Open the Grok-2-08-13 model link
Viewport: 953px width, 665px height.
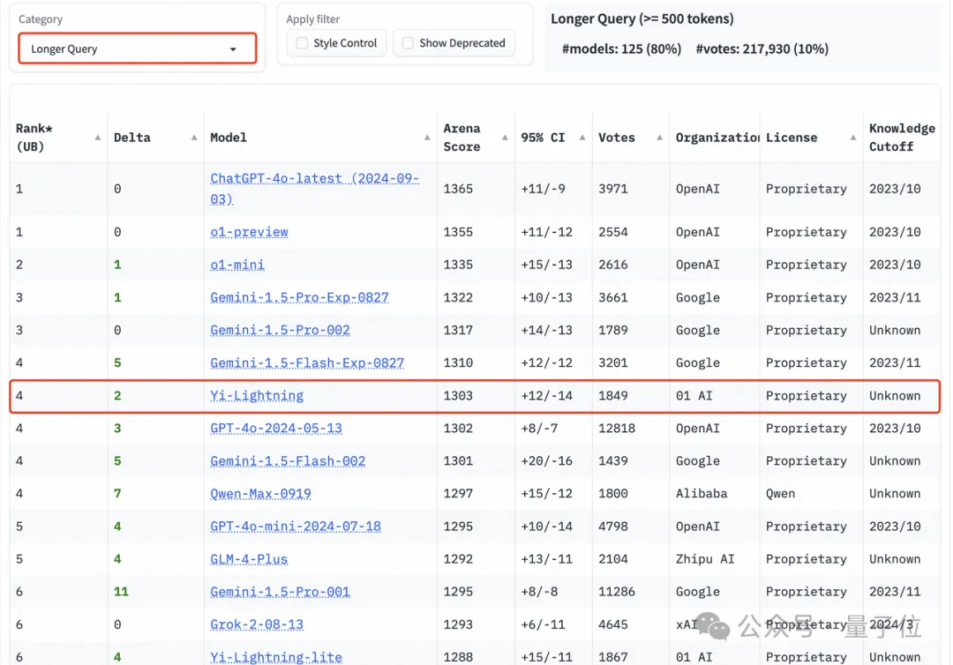[257, 625]
